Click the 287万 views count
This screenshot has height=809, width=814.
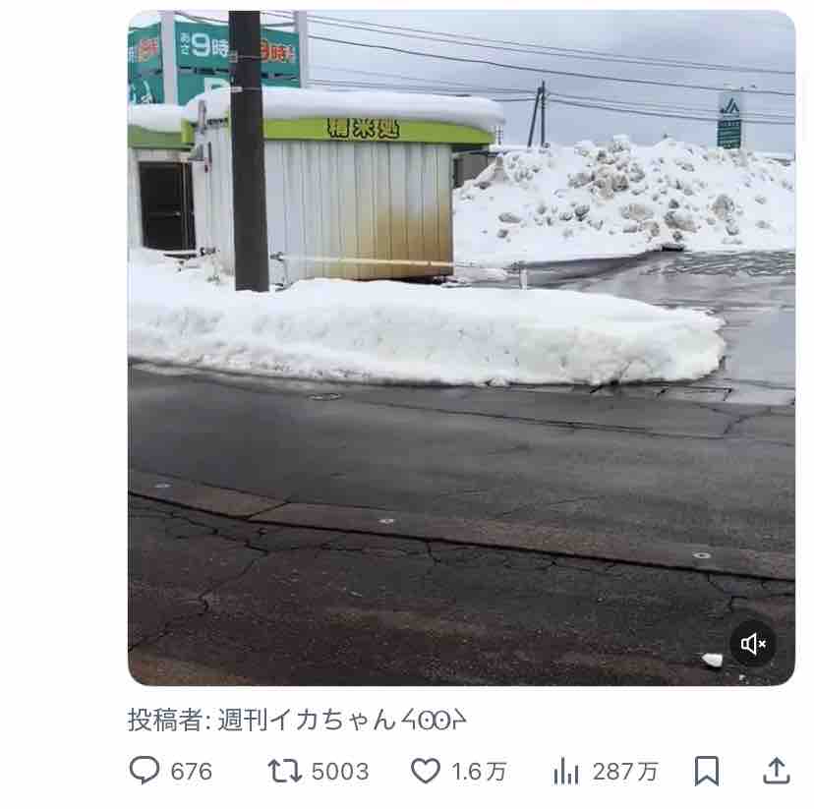(x=625, y=772)
